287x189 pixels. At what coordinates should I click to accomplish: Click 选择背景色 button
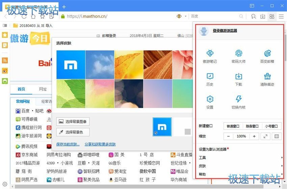tap(73, 132)
